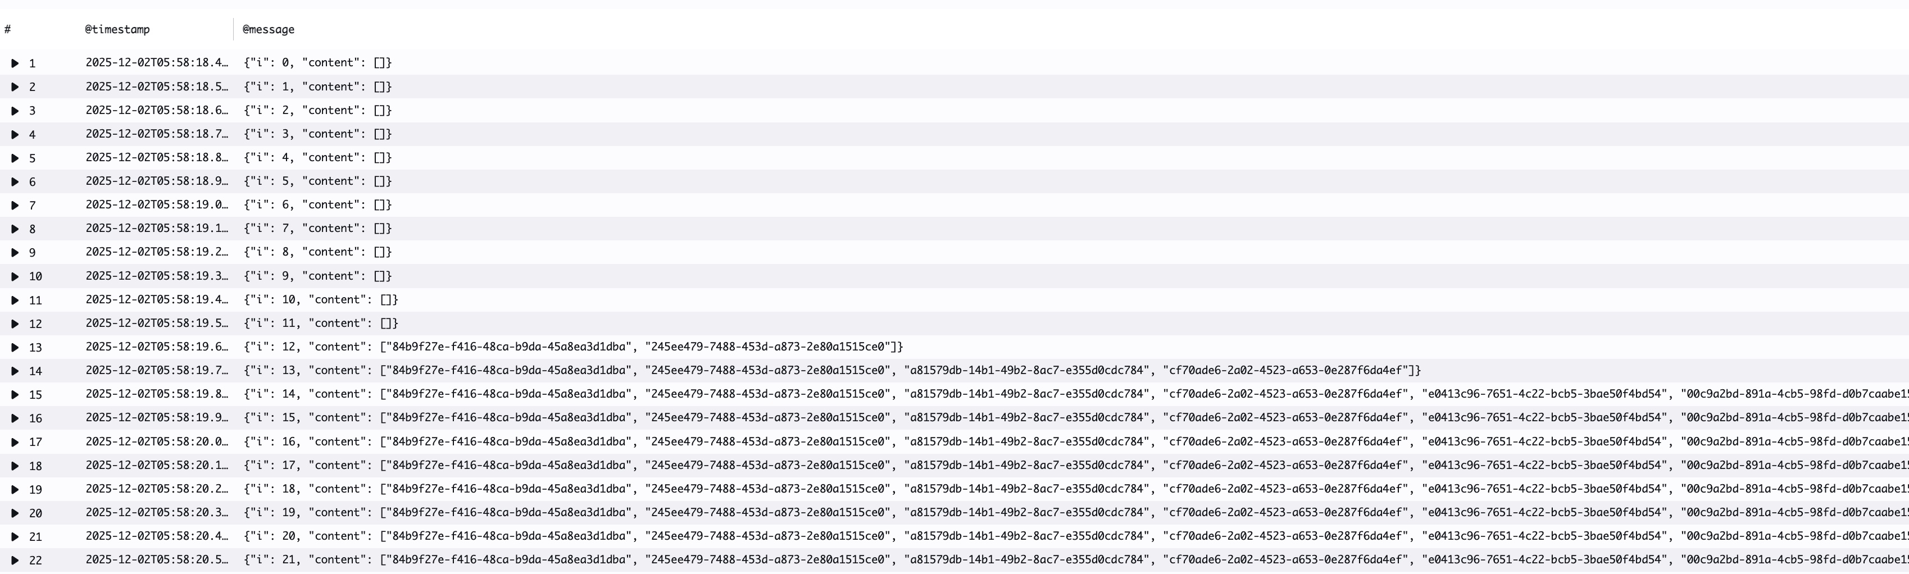
Task: Expand log row 11
Action: (x=15, y=300)
